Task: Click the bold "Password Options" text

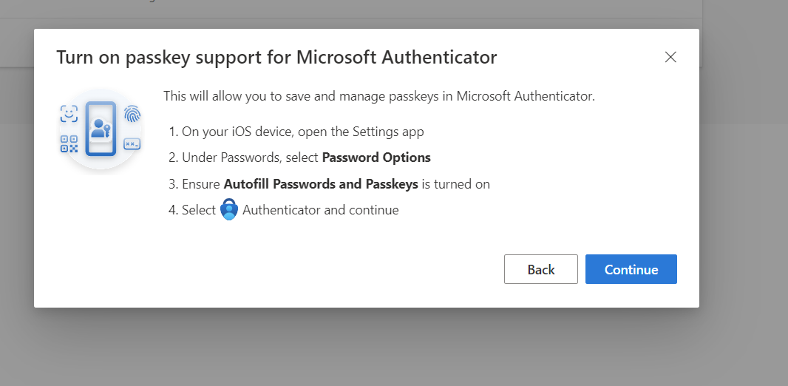Action: click(376, 158)
